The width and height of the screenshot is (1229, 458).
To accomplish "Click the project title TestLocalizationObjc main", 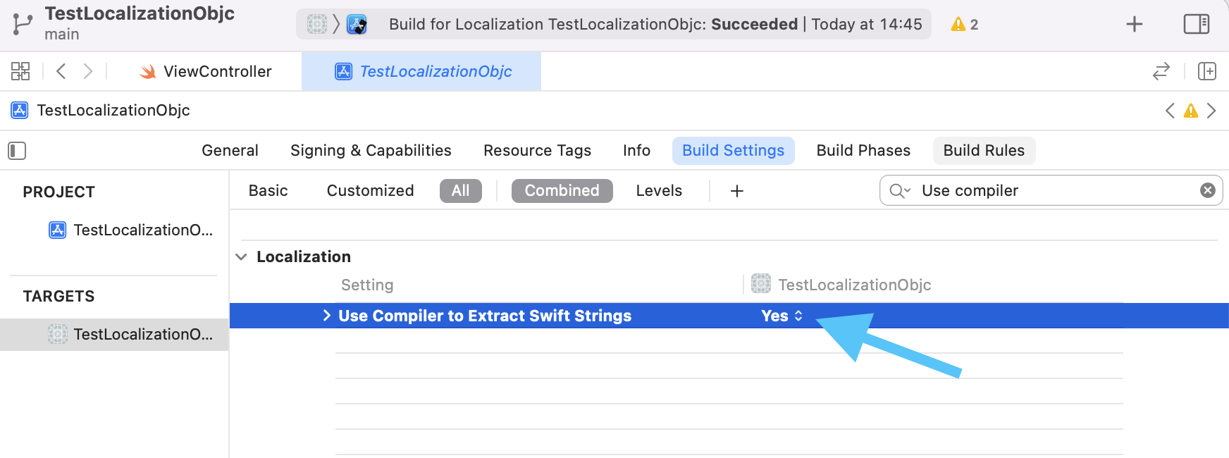I will (x=140, y=23).
